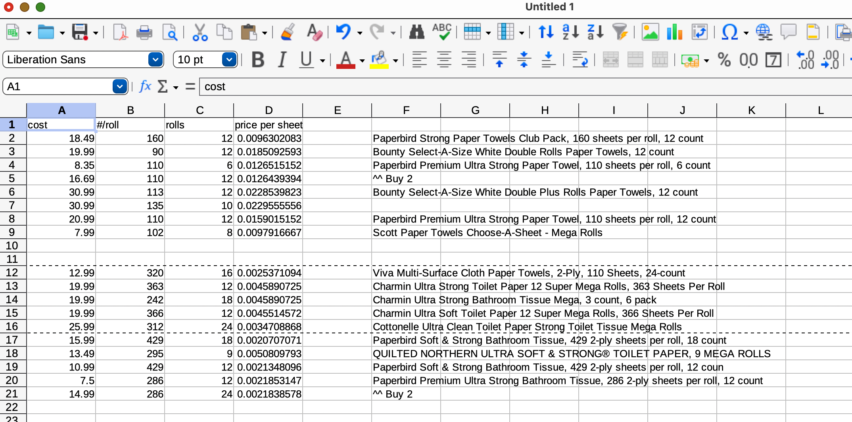This screenshot has width=852, height=422.
Task: Open the Liberation Sans font name dropdown
Action: pyautogui.click(x=155, y=60)
